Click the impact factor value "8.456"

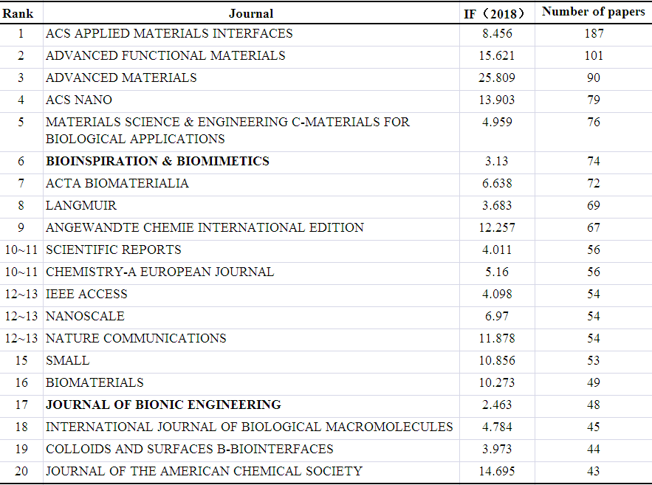tap(497, 33)
